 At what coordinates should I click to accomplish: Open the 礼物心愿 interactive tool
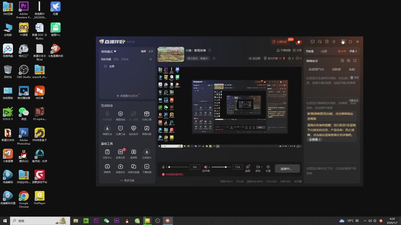point(146,115)
